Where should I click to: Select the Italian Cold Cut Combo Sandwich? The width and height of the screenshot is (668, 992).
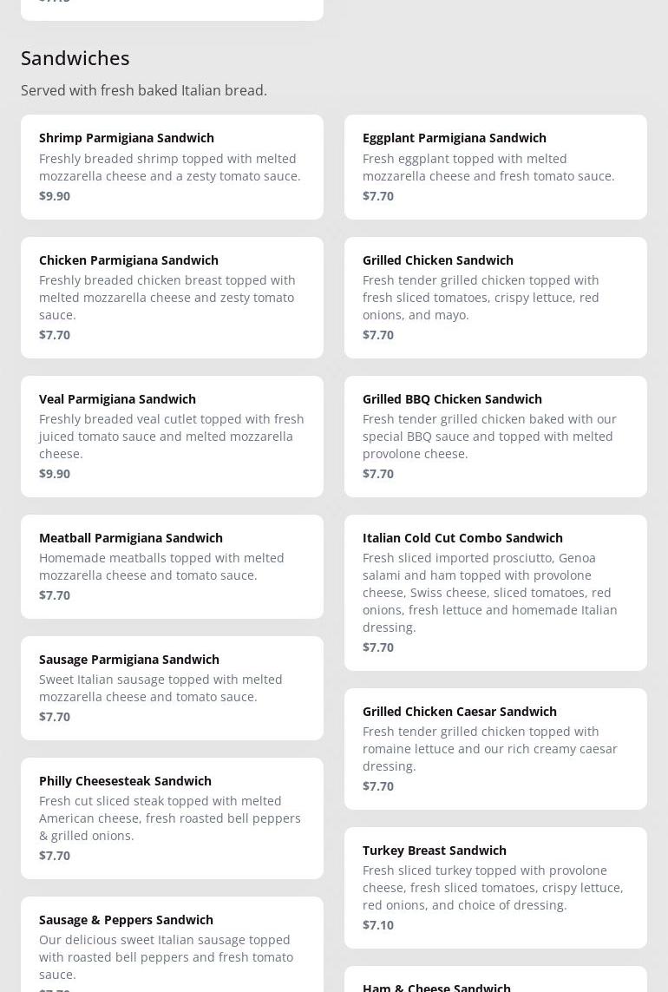tap(495, 593)
